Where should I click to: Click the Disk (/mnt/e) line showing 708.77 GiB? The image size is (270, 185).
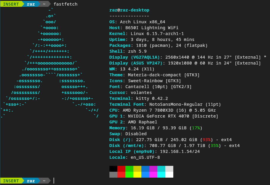174,146
